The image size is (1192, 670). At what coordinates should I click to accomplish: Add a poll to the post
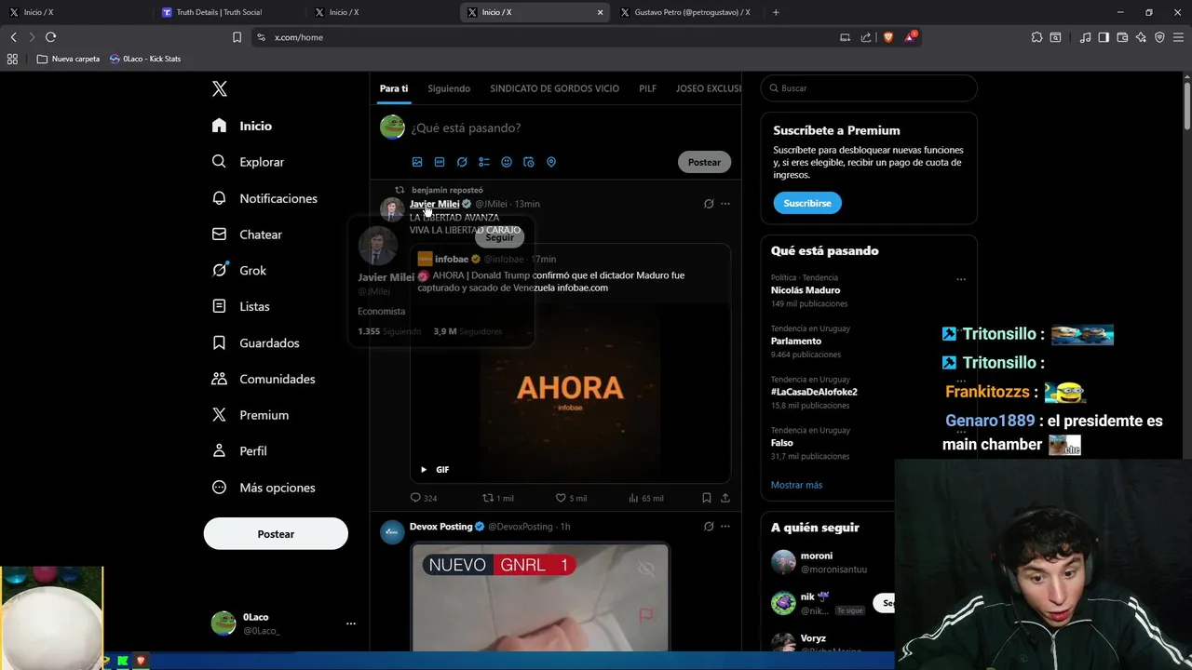coord(484,162)
